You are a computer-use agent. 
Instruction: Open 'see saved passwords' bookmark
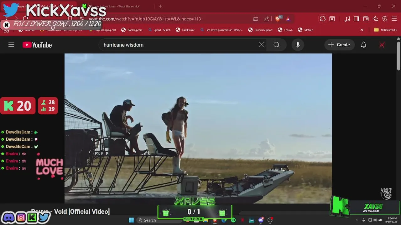click(221, 30)
